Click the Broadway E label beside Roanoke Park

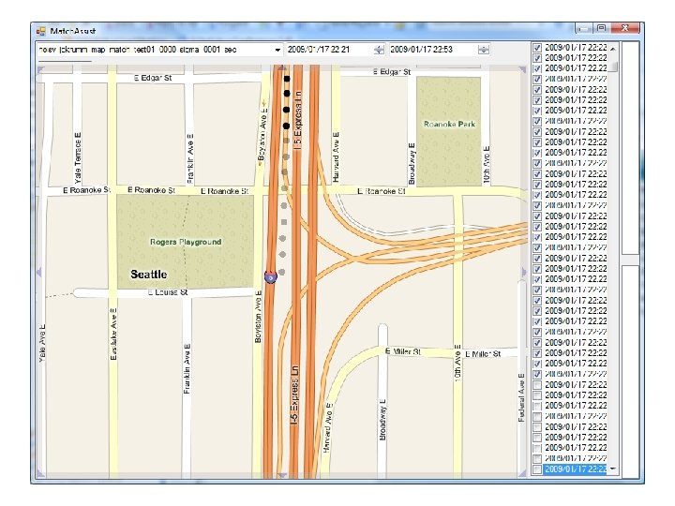coord(412,164)
